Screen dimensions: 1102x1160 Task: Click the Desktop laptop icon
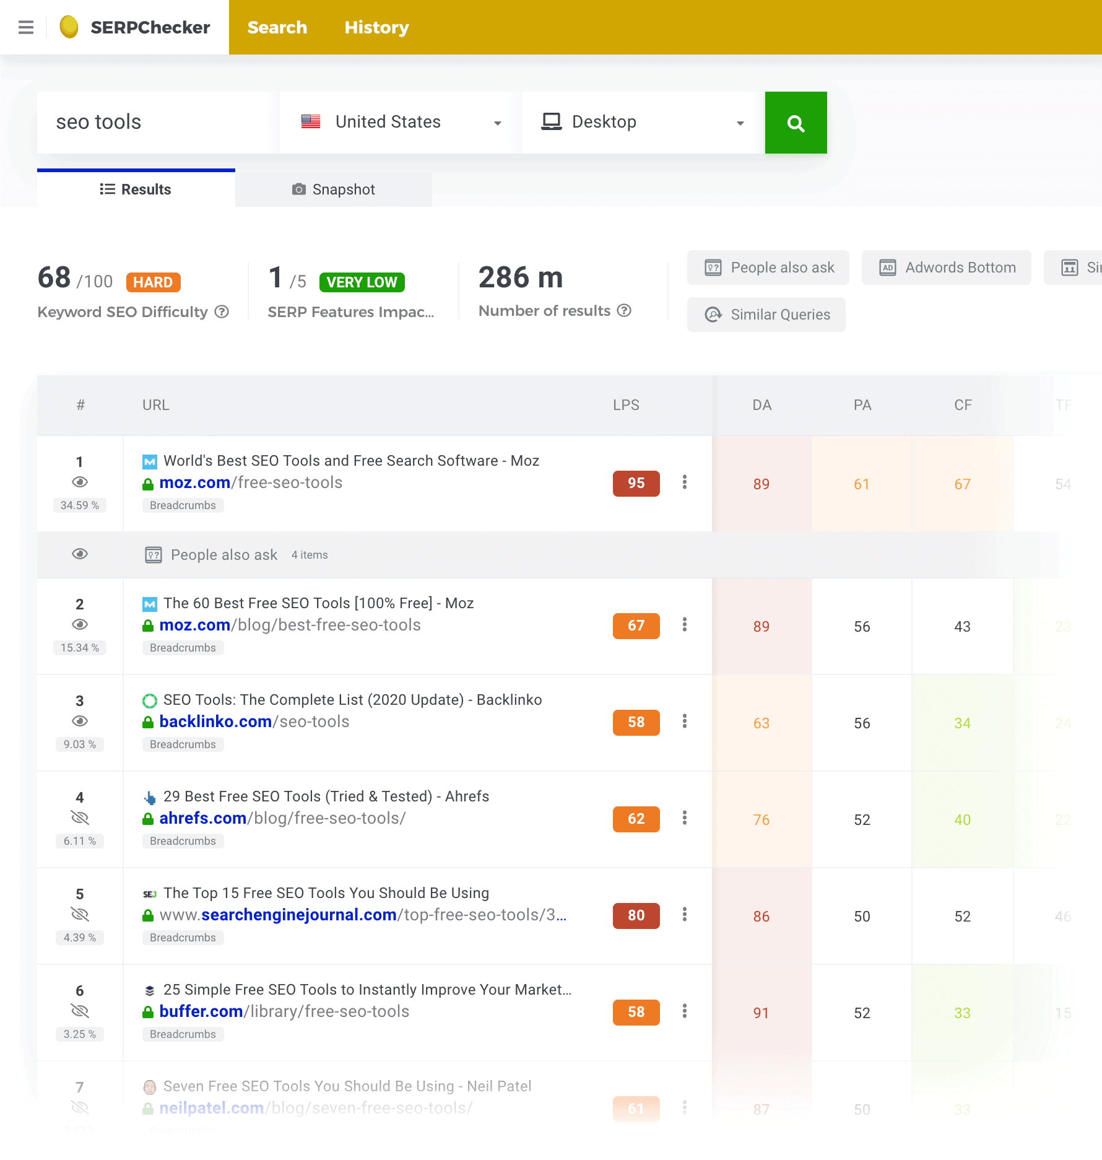[551, 121]
